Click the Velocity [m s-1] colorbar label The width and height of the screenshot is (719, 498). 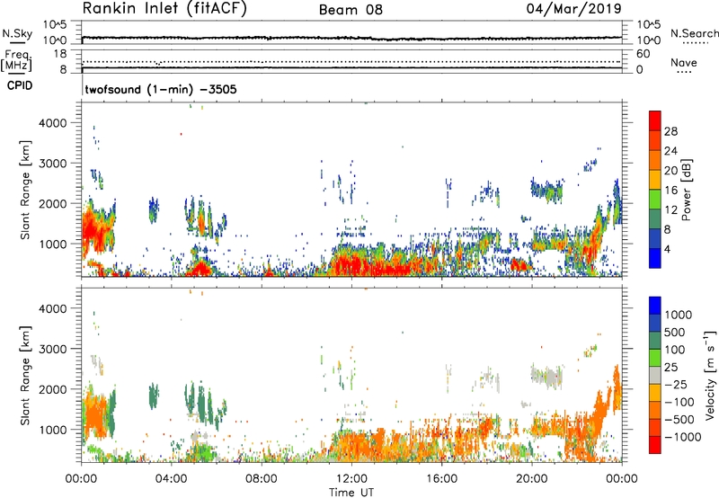click(x=710, y=375)
